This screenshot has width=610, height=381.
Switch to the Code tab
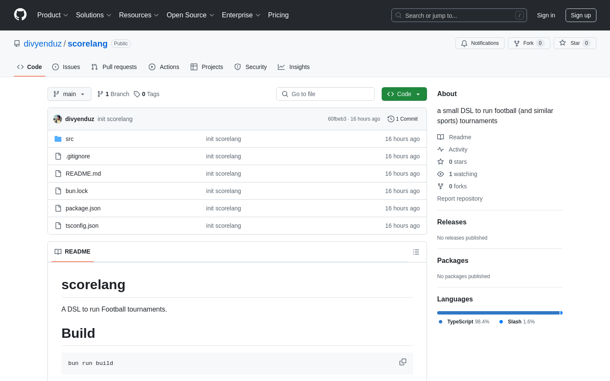coord(30,67)
